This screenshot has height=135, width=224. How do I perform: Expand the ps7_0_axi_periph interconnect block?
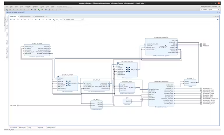[58, 77]
